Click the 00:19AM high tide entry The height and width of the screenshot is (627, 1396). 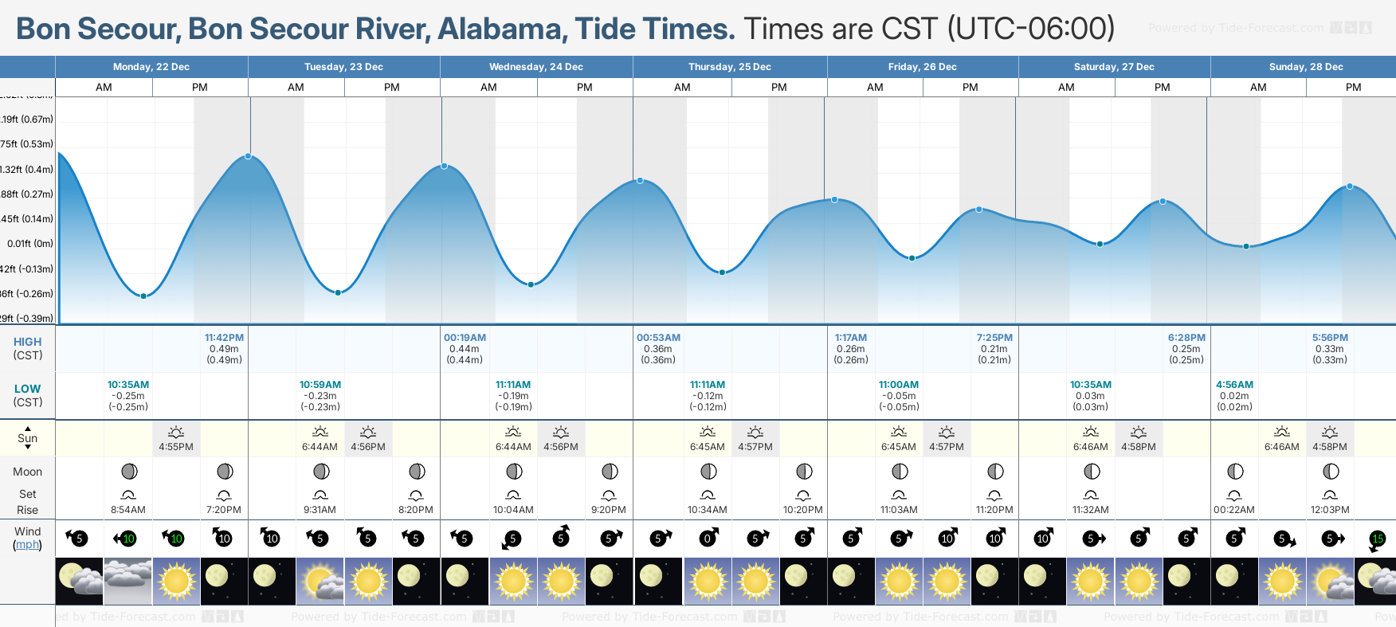point(465,348)
